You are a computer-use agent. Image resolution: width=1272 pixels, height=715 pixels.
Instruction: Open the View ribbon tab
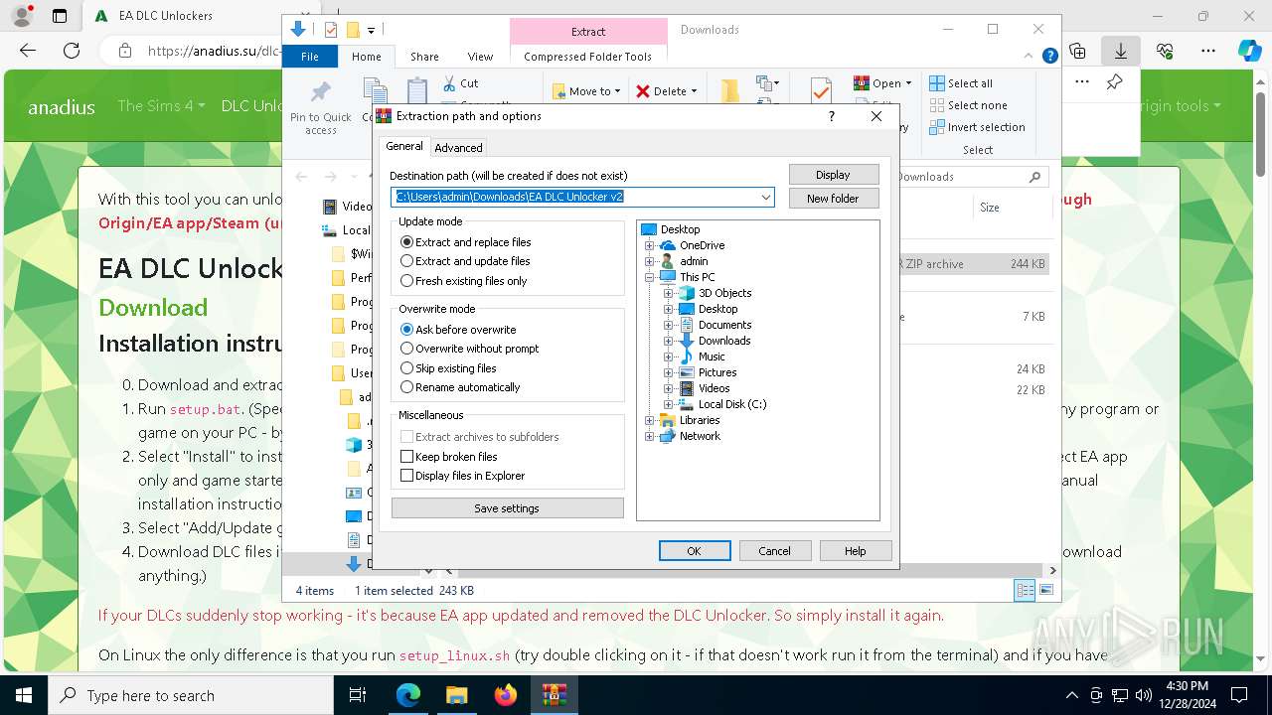point(480,57)
